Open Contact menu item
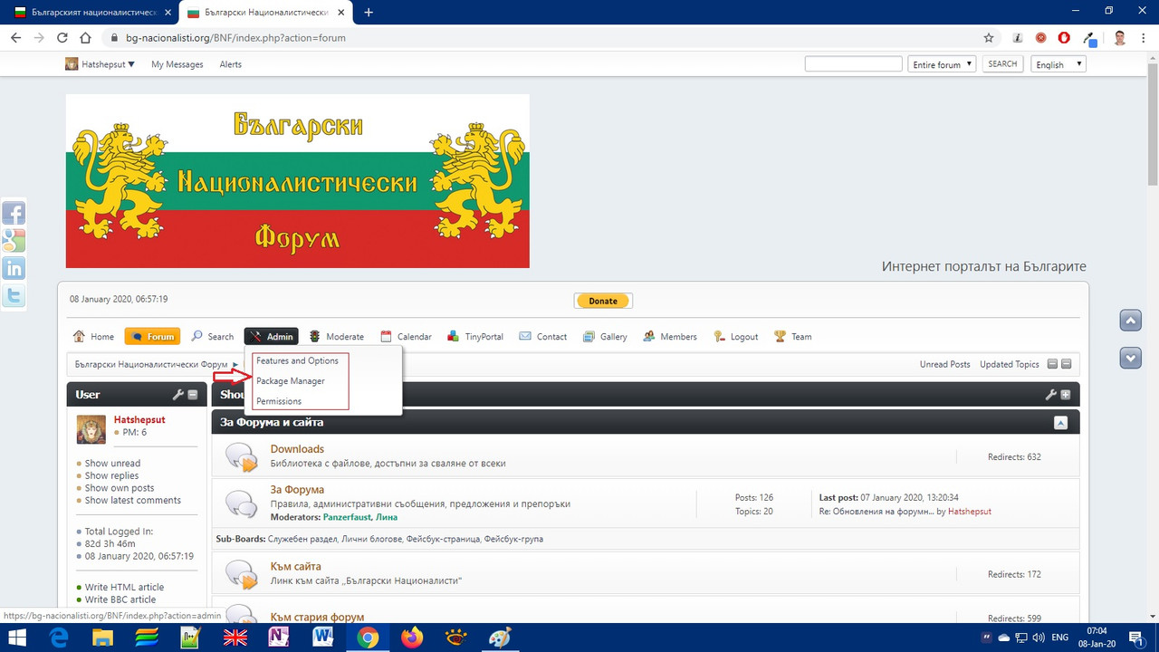 (542, 336)
